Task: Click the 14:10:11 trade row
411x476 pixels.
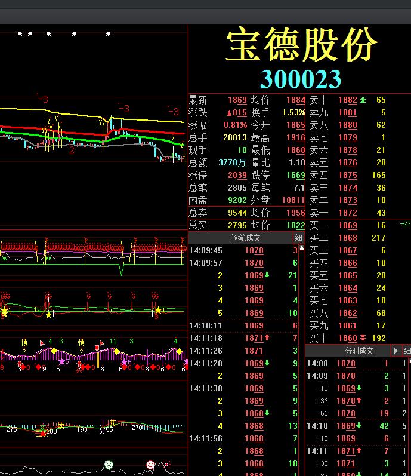Action: 243,325
